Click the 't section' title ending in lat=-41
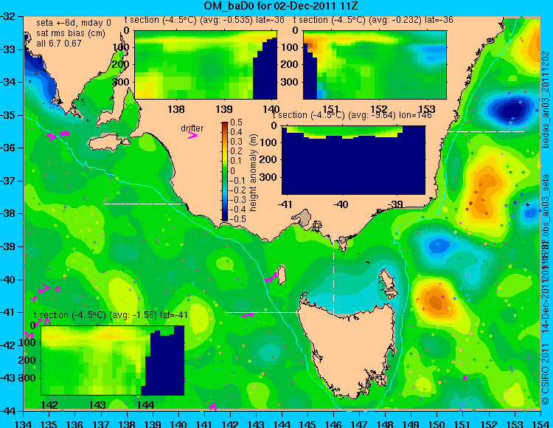Screen dimensions: 553x428 point(111,315)
